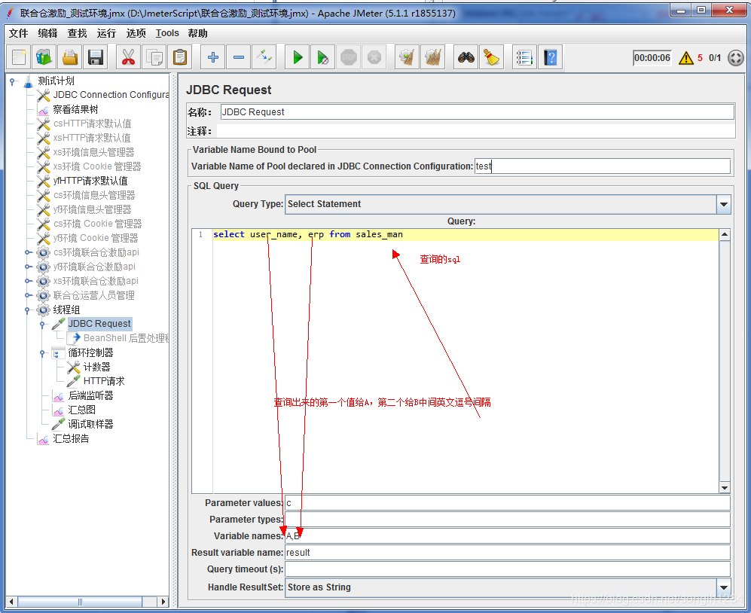Click the thread status circle icon

click(735, 58)
